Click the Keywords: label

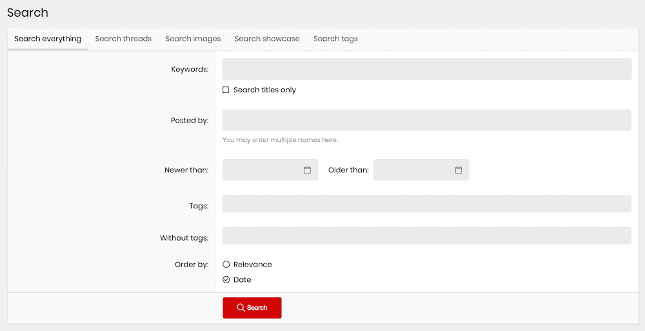tap(190, 69)
